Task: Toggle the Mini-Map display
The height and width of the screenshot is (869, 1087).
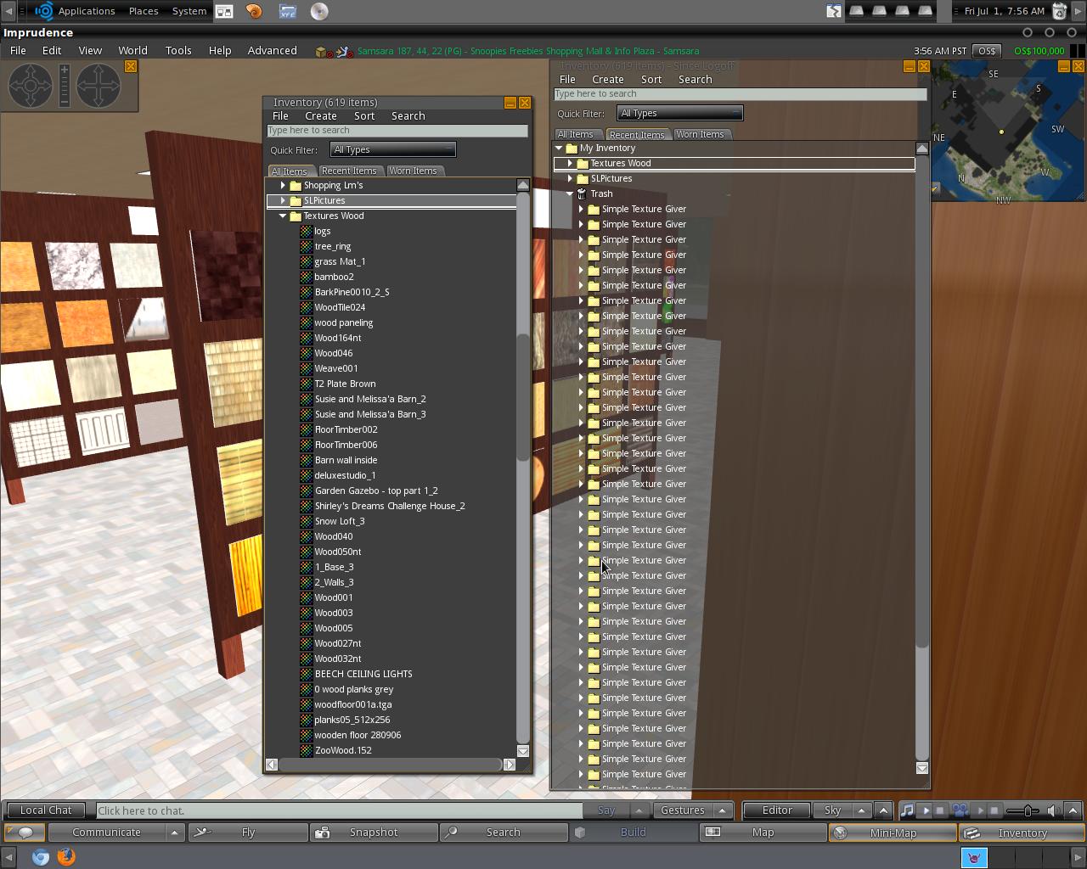Action: click(x=892, y=833)
